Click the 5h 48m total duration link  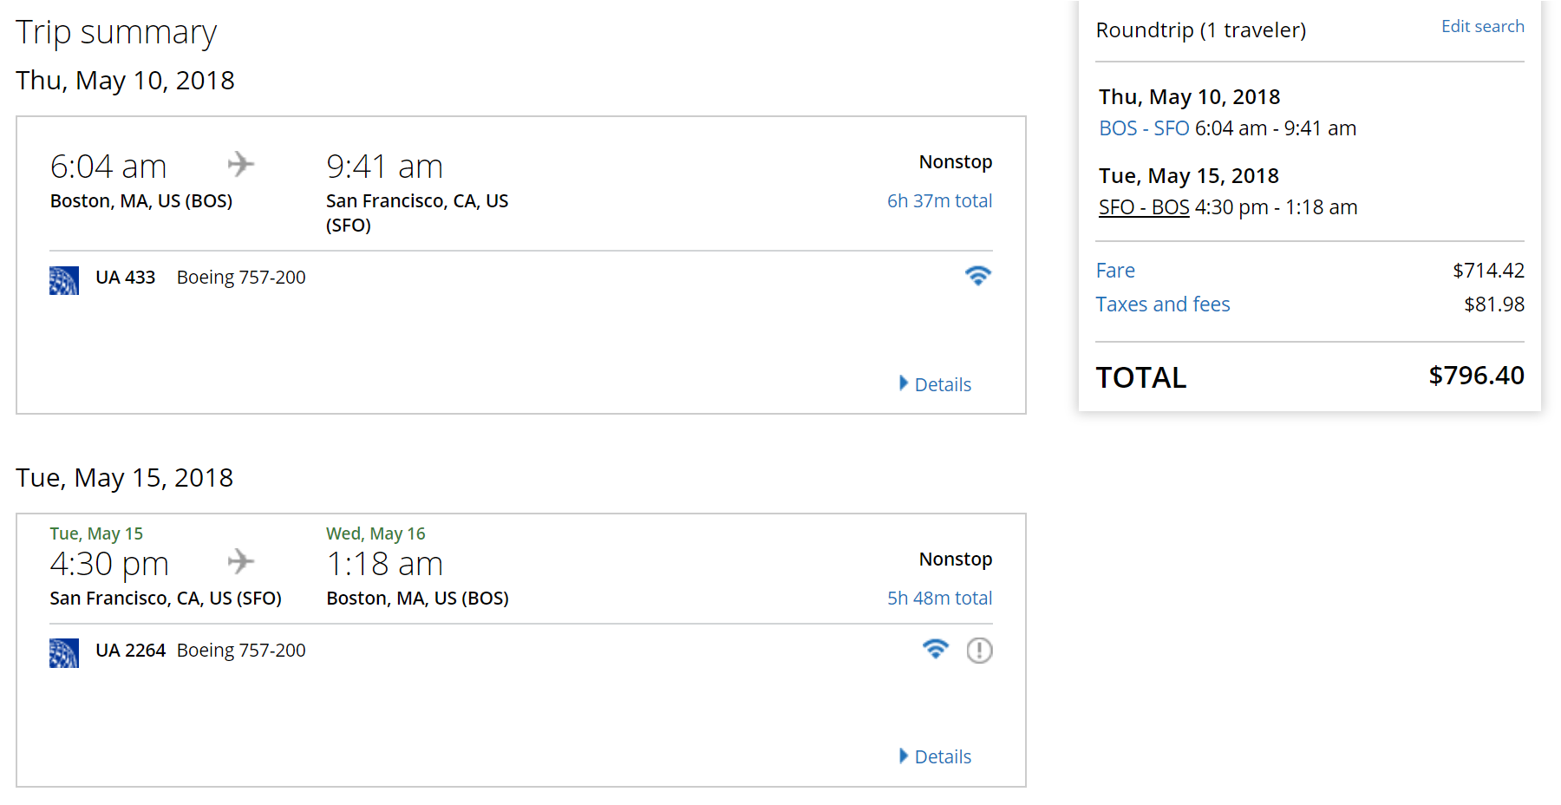pyautogui.click(x=939, y=598)
